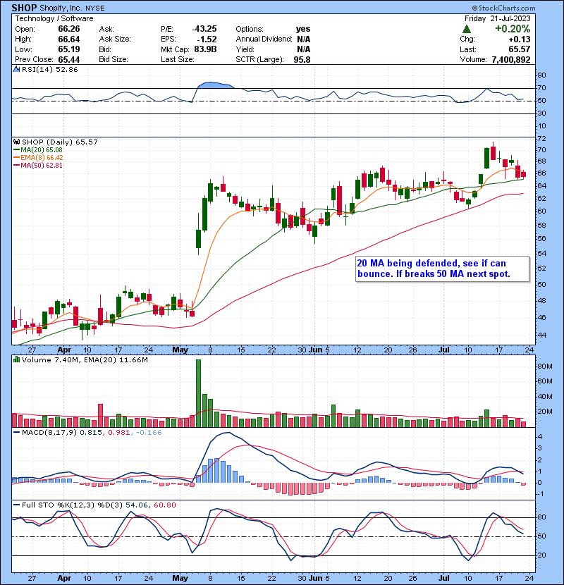
Task: Click the Ask Size label
Action: 115,39
